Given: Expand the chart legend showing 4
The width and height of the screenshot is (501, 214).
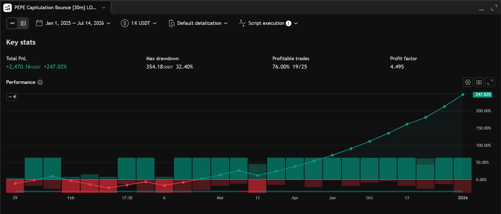Looking at the screenshot, I should (12, 97).
